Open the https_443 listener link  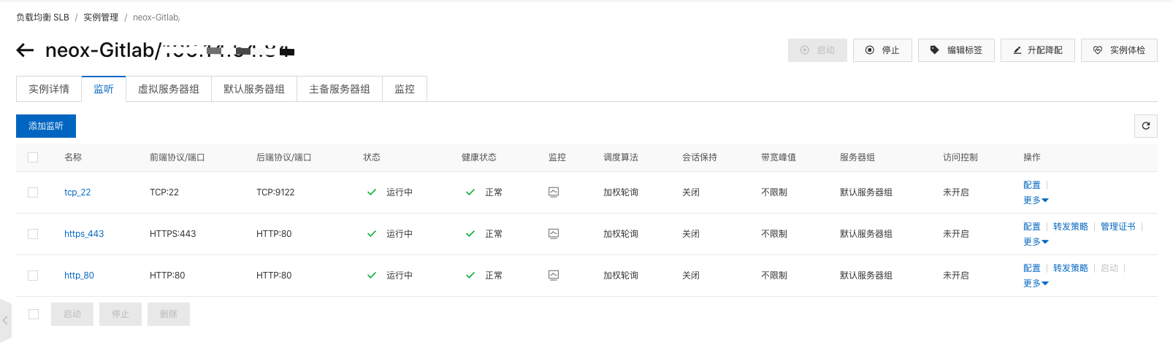point(84,234)
